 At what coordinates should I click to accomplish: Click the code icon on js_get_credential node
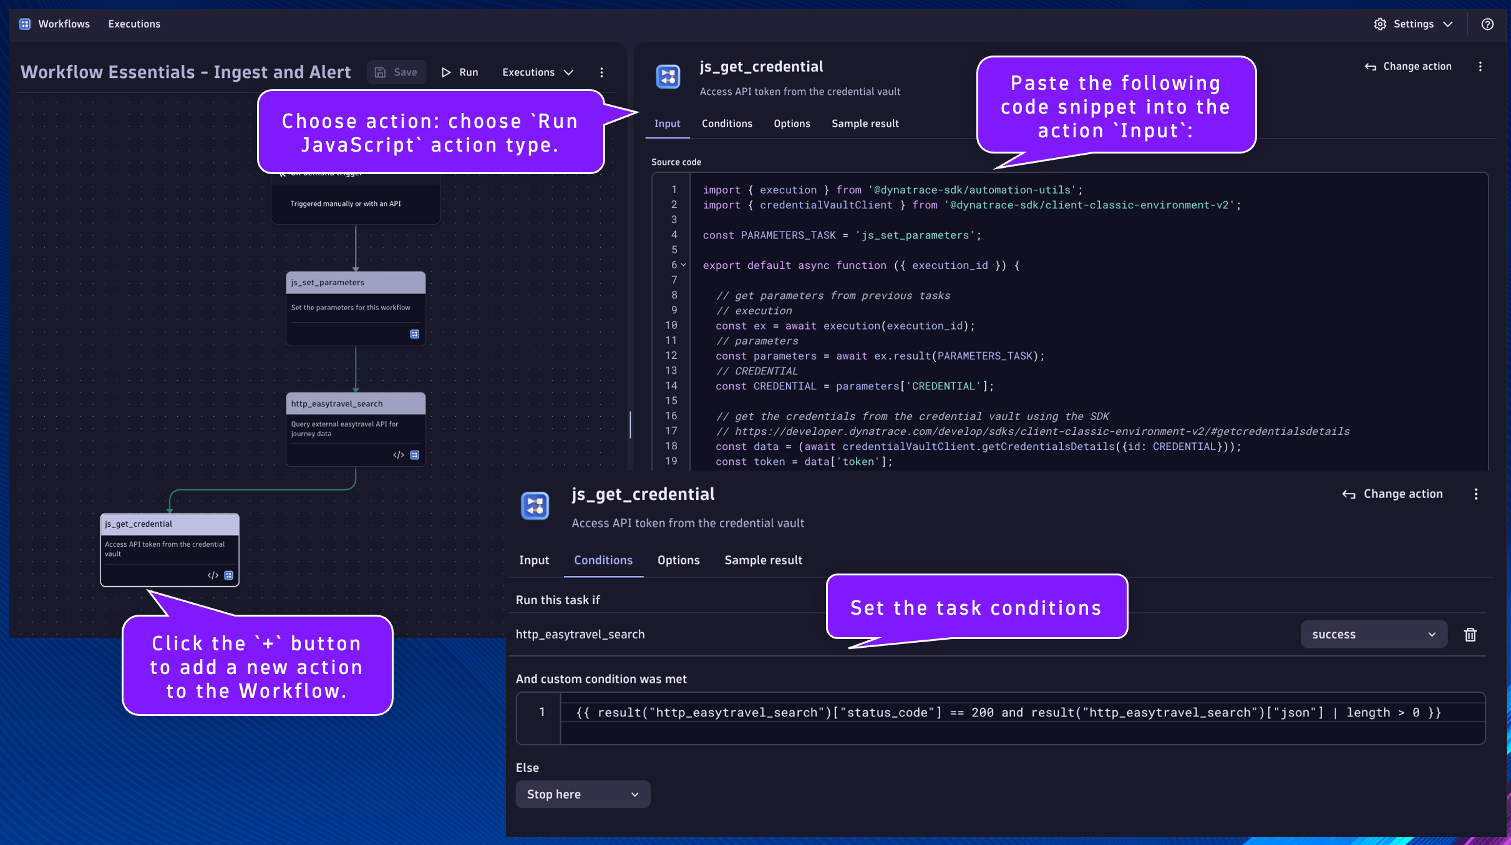pos(213,575)
